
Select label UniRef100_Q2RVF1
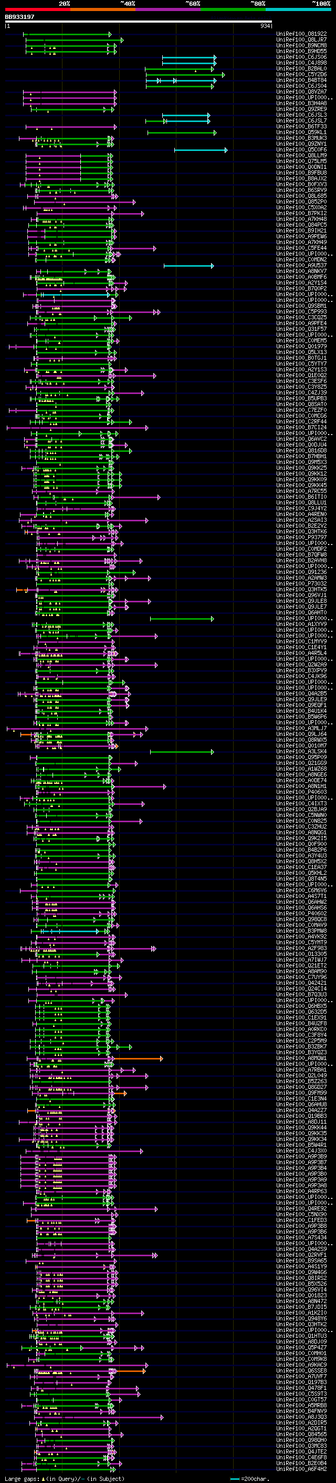click(301, 1255)
